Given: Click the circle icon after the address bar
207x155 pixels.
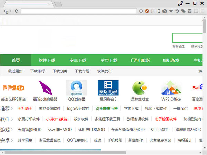Looking at the screenshot, I should coord(141,11).
